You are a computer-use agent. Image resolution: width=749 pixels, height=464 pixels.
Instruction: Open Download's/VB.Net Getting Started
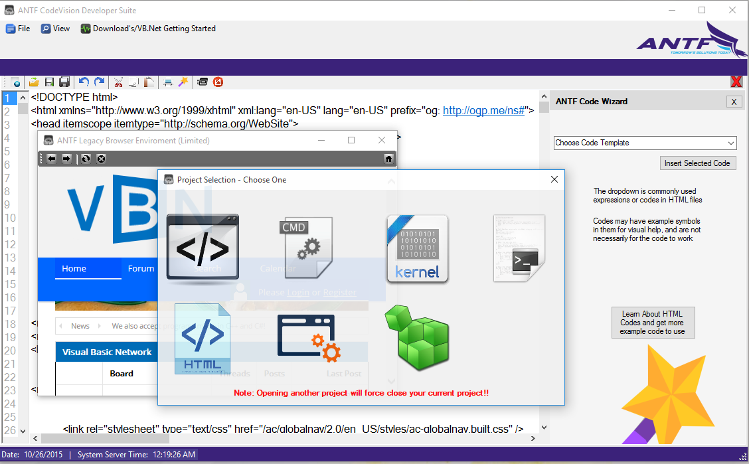pyautogui.click(x=149, y=28)
